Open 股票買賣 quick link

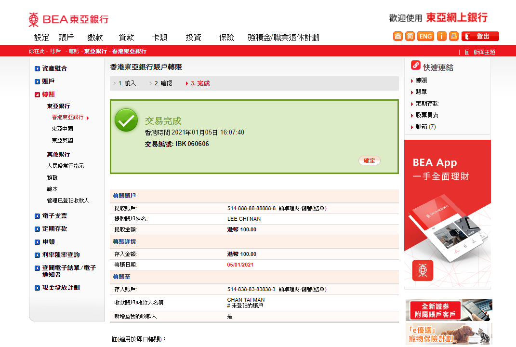(x=427, y=115)
